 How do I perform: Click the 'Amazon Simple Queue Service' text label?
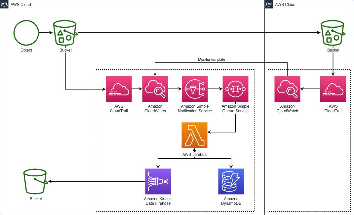click(235, 109)
